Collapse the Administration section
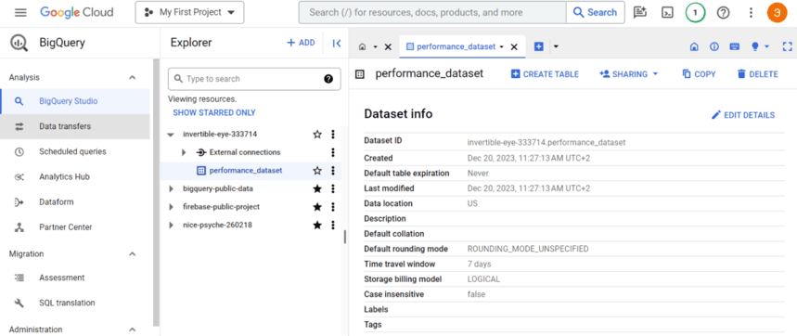Screen dimensions: 797x336 pyautogui.click(x=132, y=330)
